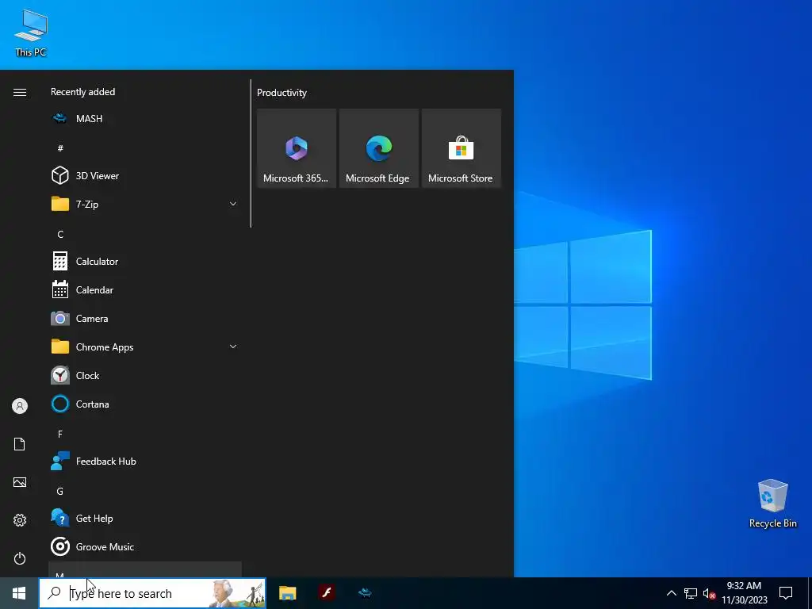Open File Explorer from taskbar
The width and height of the screenshot is (812, 609).
pos(287,593)
